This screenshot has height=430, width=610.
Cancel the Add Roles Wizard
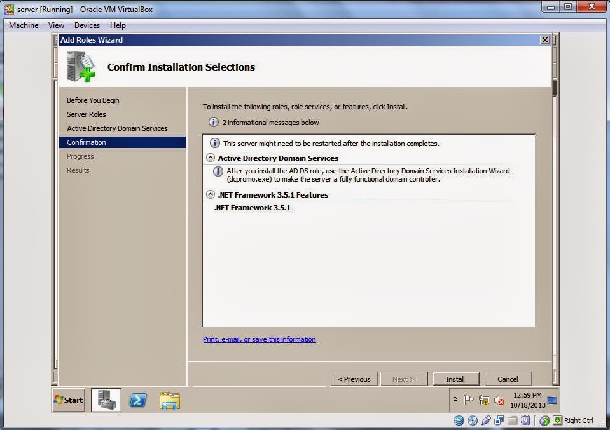[508, 379]
